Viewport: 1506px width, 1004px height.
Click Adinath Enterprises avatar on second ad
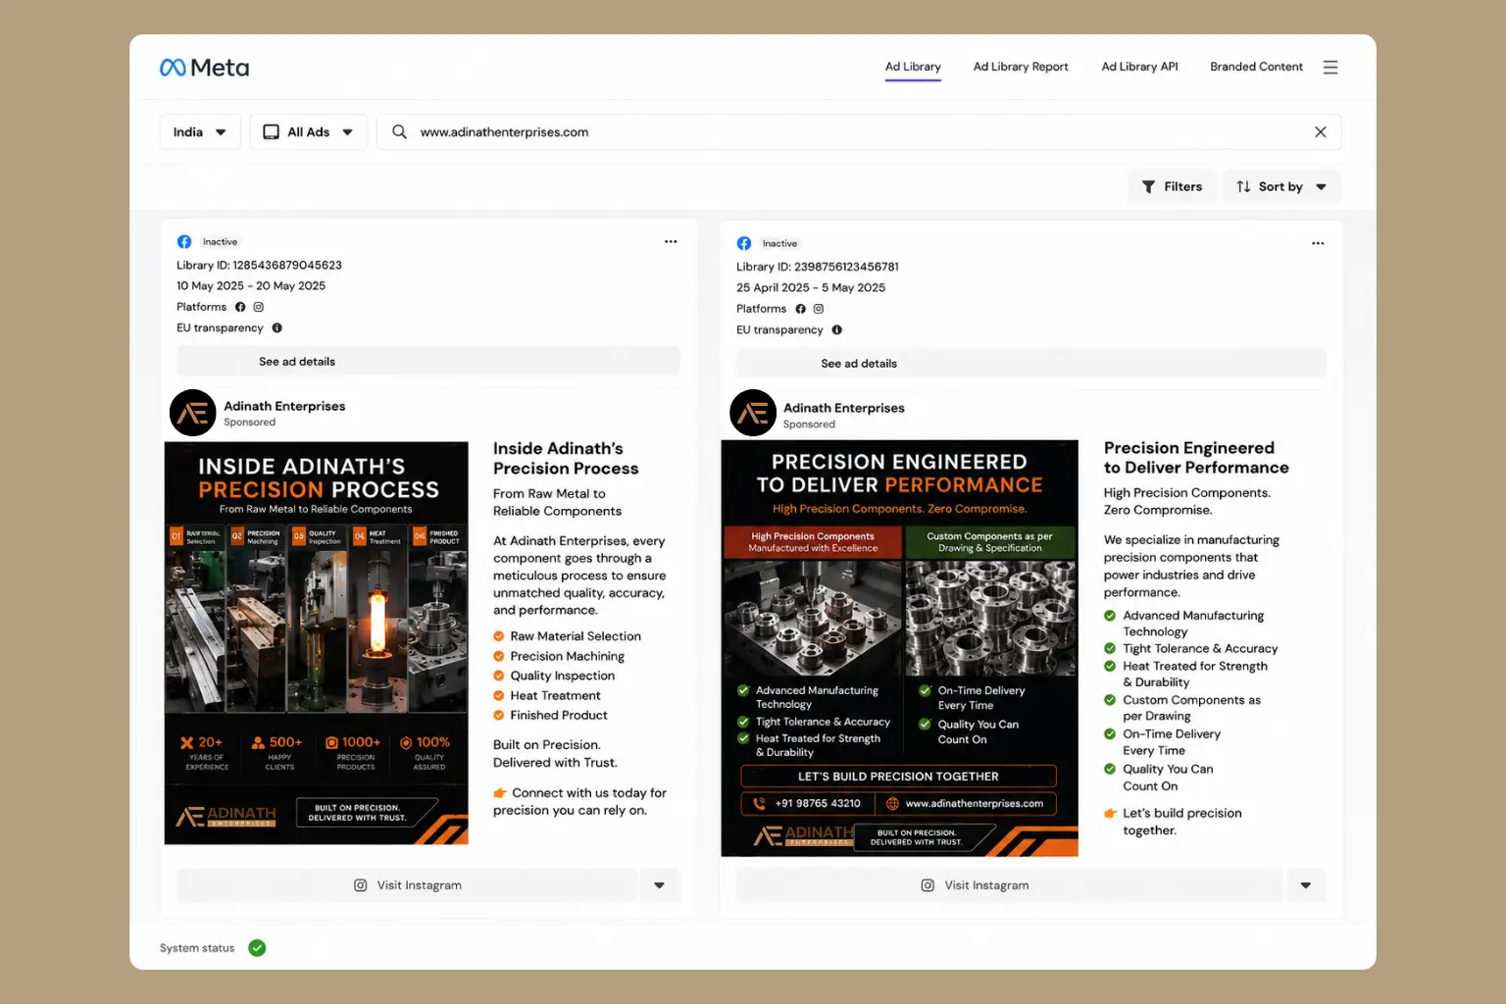click(753, 413)
